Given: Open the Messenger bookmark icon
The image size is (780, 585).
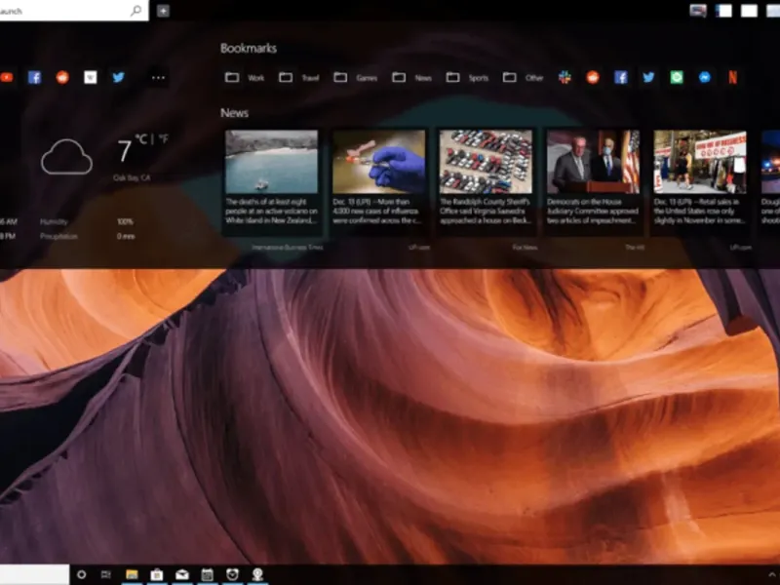Looking at the screenshot, I should point(704,77).
